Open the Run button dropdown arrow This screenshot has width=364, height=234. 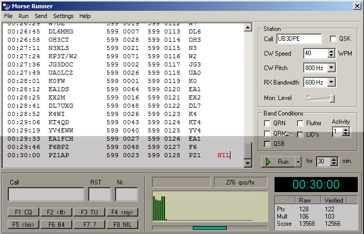(297, 161)
